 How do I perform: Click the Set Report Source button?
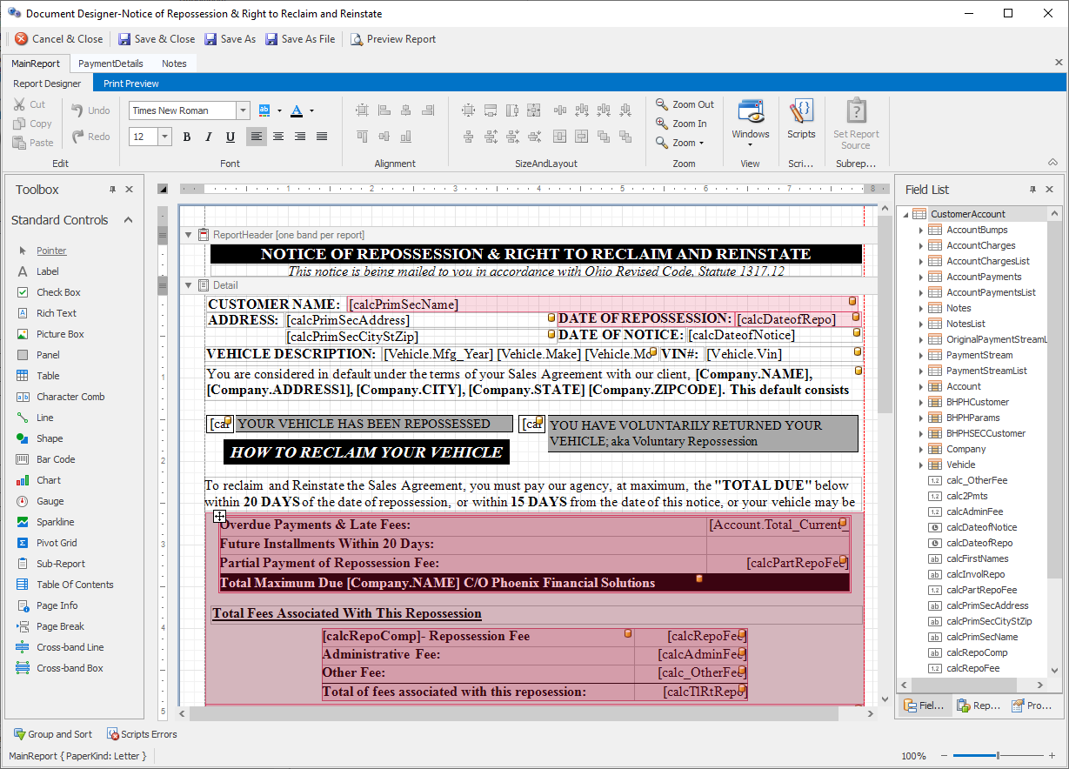click(x=856, y=124)
